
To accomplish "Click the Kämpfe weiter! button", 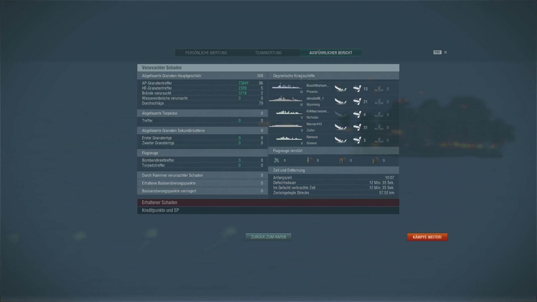I will pyautogui.click(x=427, y=237).
